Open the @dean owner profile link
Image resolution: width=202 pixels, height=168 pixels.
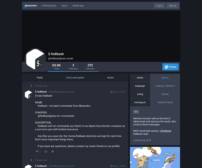[165, 78]
